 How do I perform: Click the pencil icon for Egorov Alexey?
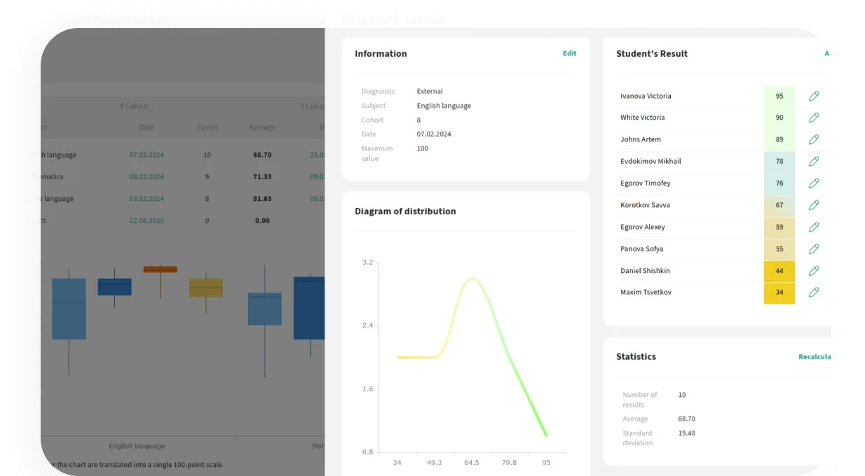(813, 227)
